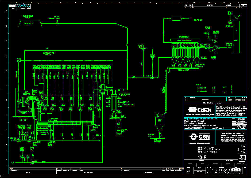Click the bottom REVISIONS block heading
The image size is (251, 178).
pyautogui.click(x=149, y=173)
